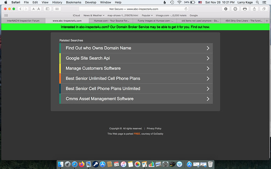Open Calendar in the Dock

pos(116,164)
